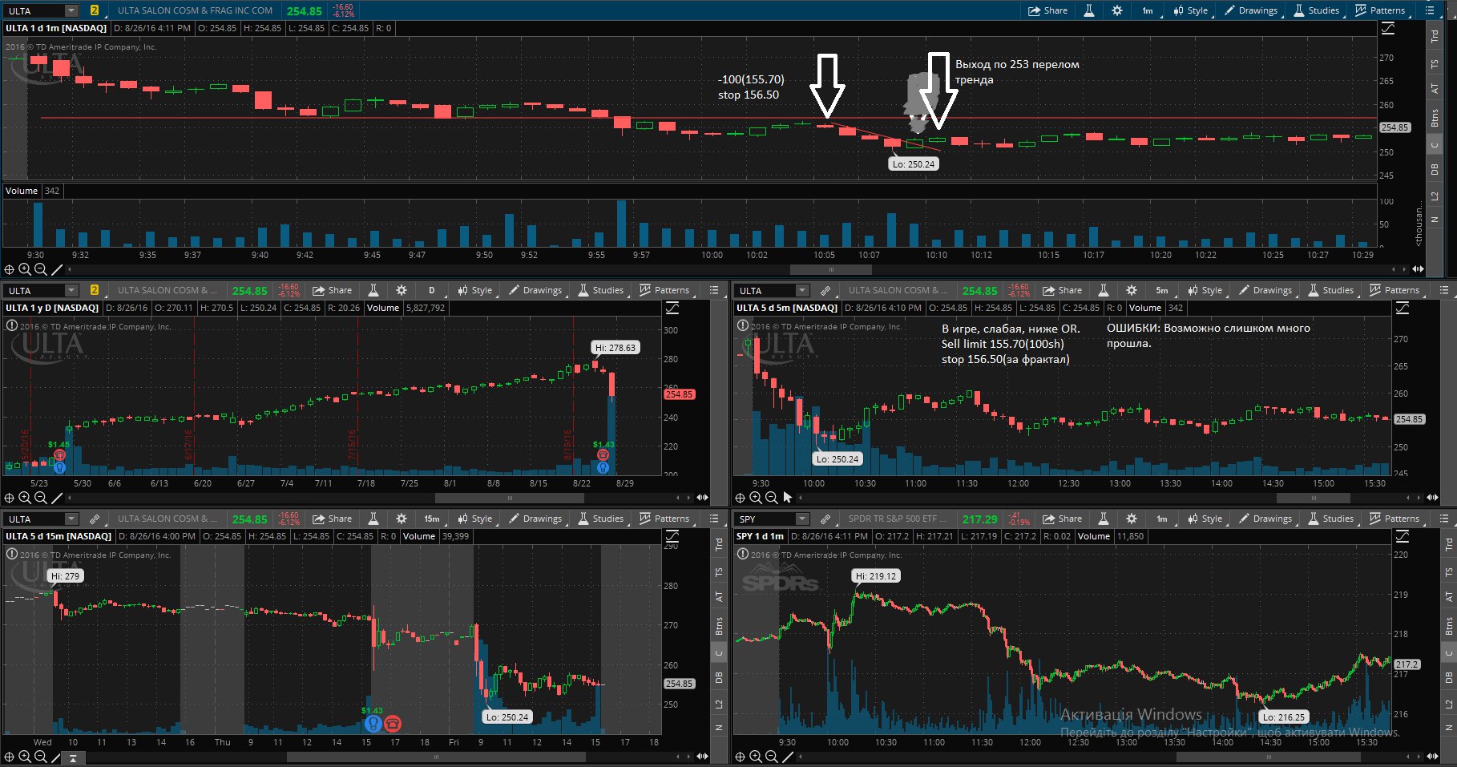Screen dimensions: 1457x767
Task: Open the Patterns menu in top chart toolbar
Action: [x=1380, y=10]
